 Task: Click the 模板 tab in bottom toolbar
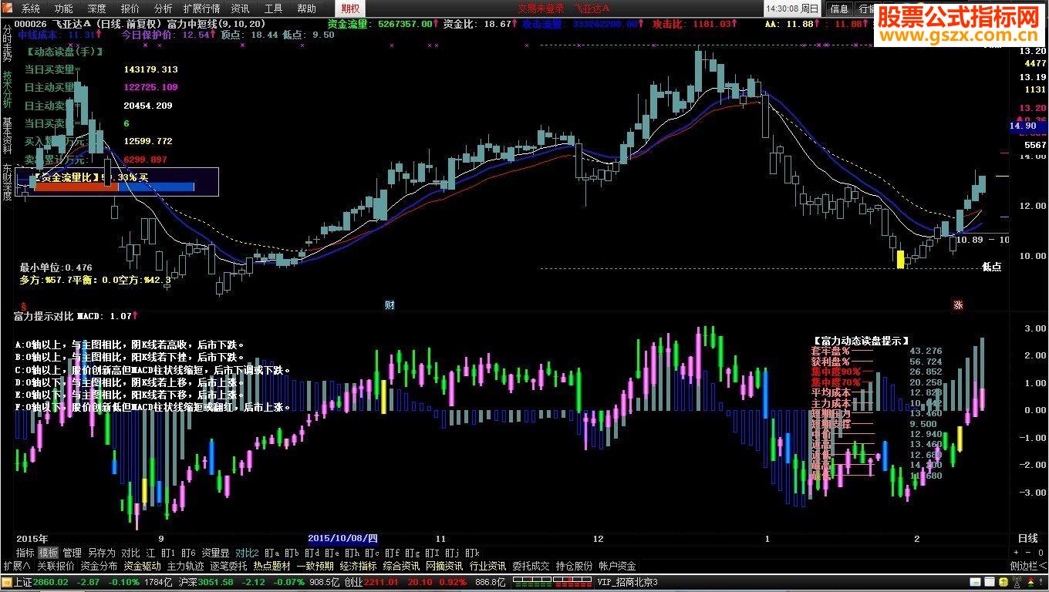click(x=48, y=553)
